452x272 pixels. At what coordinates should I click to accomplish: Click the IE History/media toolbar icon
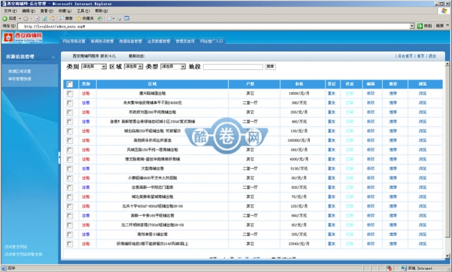[x=100, y=18]
